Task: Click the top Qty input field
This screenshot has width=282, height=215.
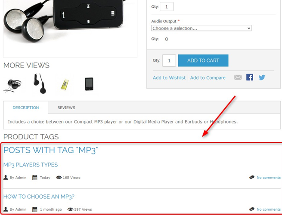Action: pos(167,6)
